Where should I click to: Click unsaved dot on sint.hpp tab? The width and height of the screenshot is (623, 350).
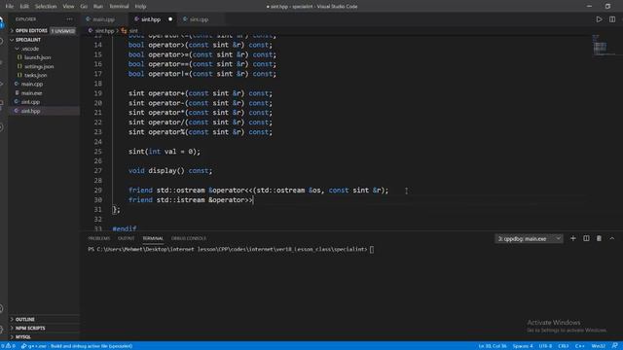(170, 19)
